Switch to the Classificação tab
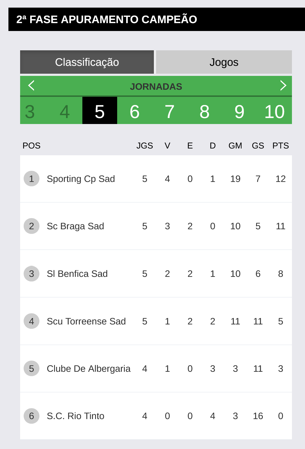This screenshot has width=305, height=449. tap(87, 62)
